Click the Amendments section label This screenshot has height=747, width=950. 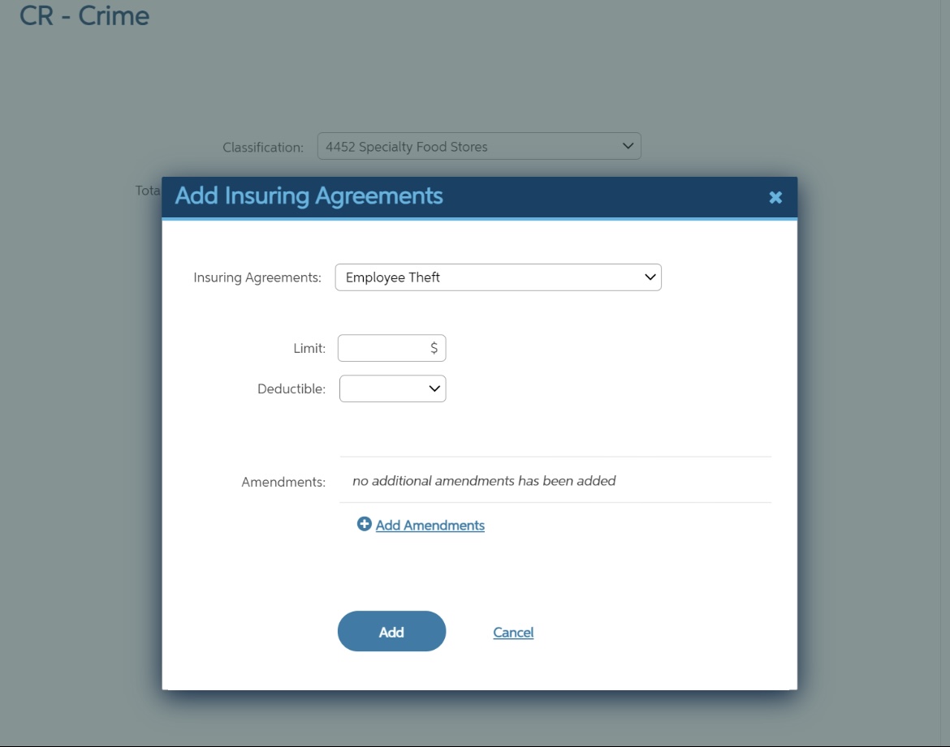click(283, 482)
